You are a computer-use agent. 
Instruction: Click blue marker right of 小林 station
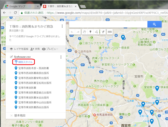(152, 121)
